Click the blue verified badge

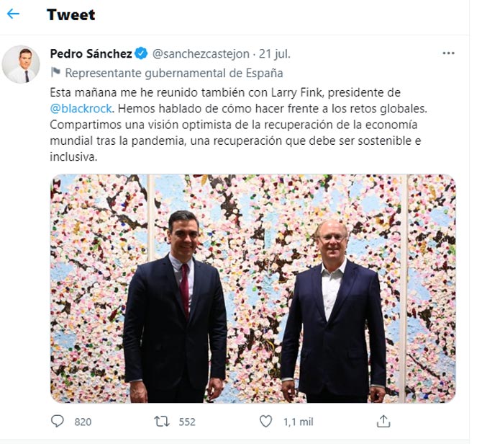click(x=141, y=53)
